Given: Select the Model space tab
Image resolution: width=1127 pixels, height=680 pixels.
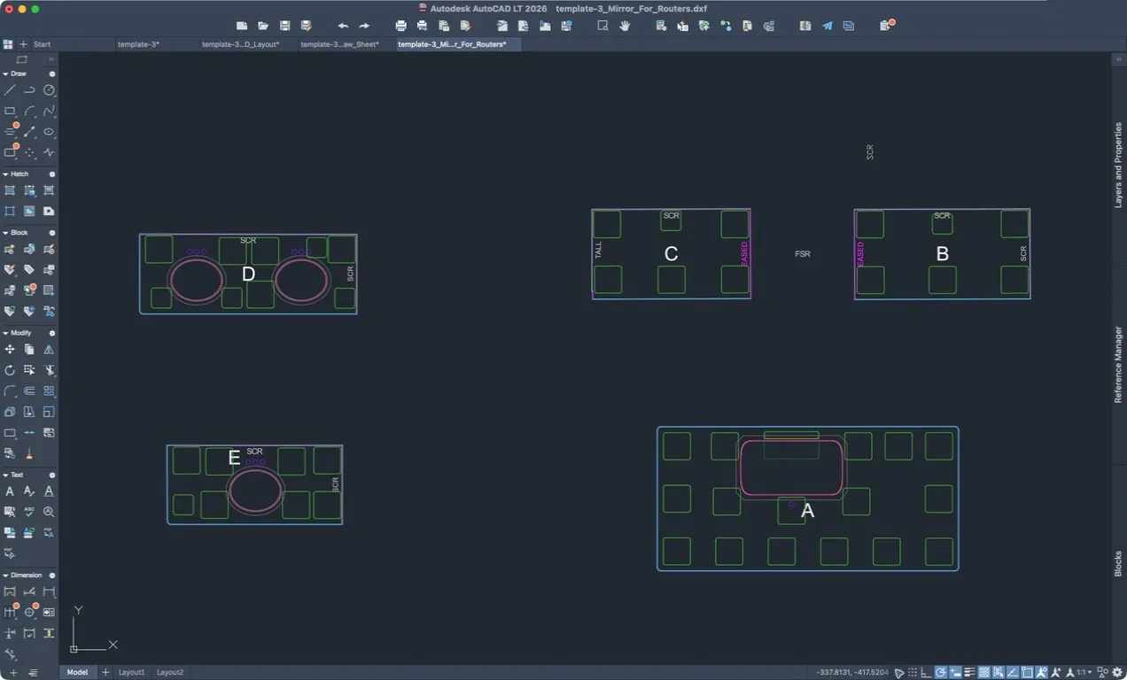Looking at the screenshot, I should click(x=77, y=672).
